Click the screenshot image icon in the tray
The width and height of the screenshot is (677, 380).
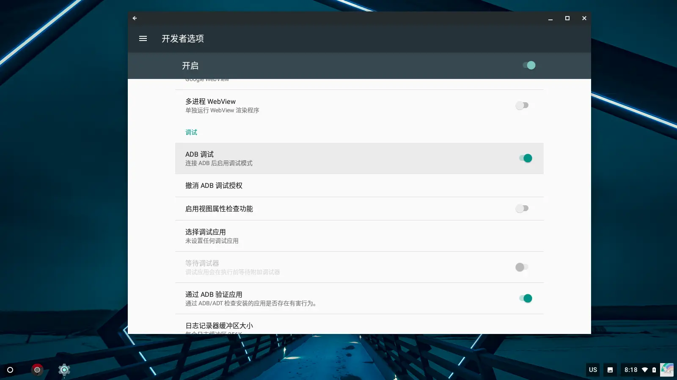click(x=610, y=370)
